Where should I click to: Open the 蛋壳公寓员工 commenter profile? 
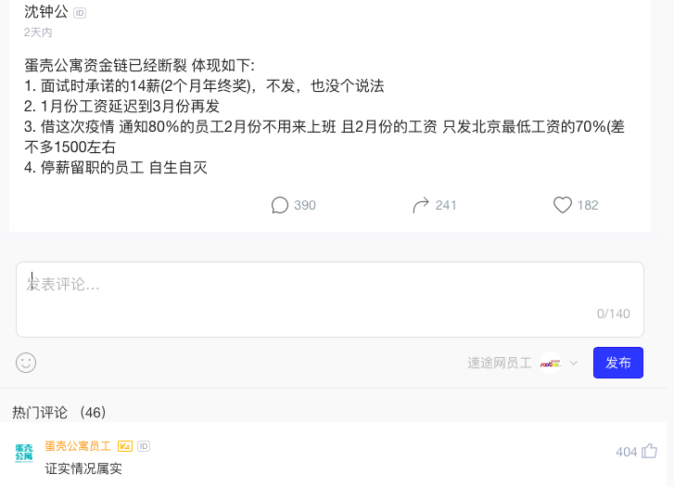coord(78,446)
